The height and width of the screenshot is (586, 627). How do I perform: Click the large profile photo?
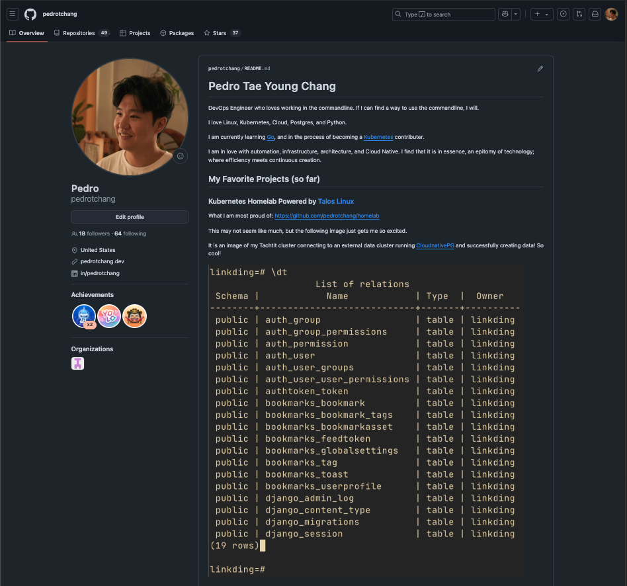(x=130, y=117)
